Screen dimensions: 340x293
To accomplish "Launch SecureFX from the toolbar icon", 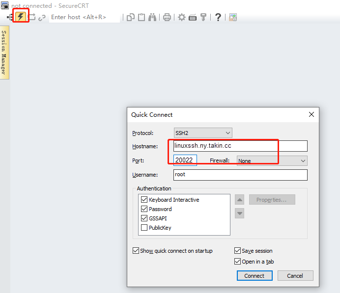I will pyautogui.click(x=233, y=17).
